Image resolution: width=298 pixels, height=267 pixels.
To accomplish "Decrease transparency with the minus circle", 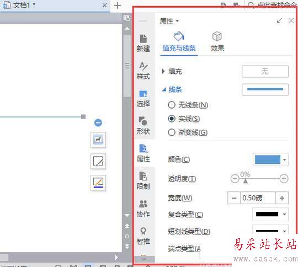I will (x=235, y=178).
